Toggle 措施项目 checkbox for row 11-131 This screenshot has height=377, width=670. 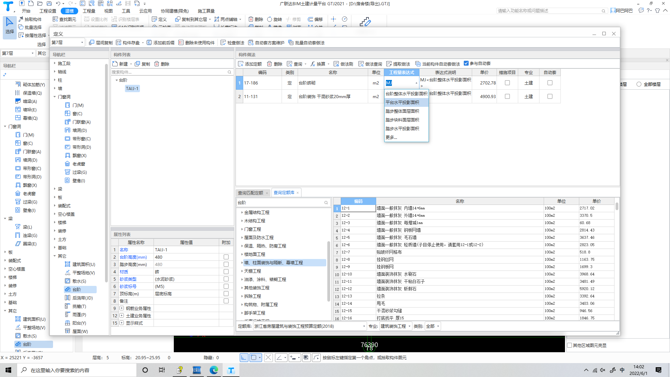point(507,96)
